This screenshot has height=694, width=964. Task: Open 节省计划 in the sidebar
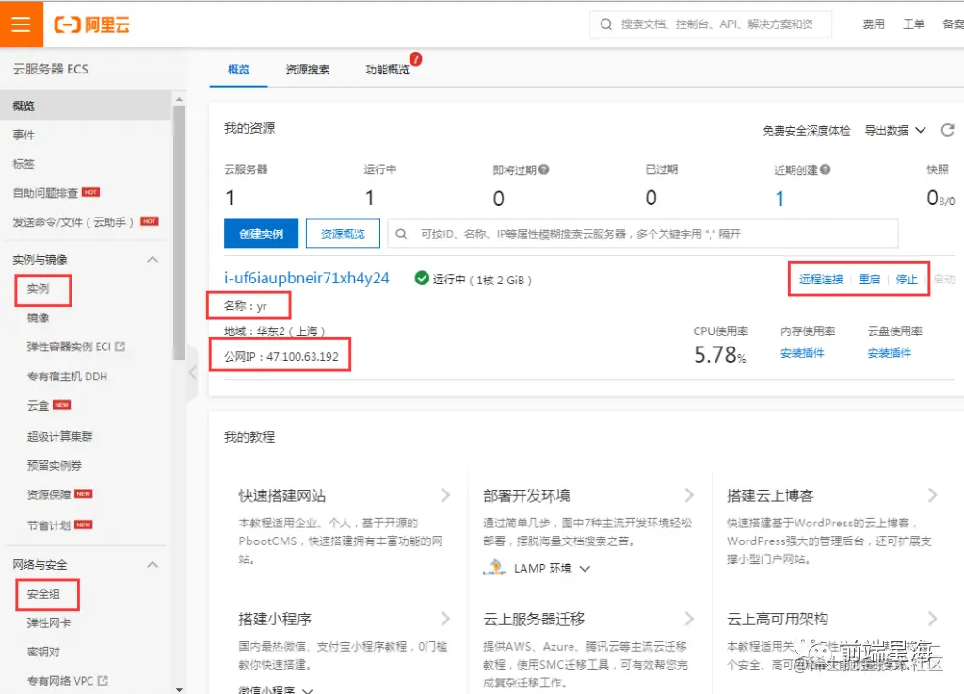pos(49,525)
